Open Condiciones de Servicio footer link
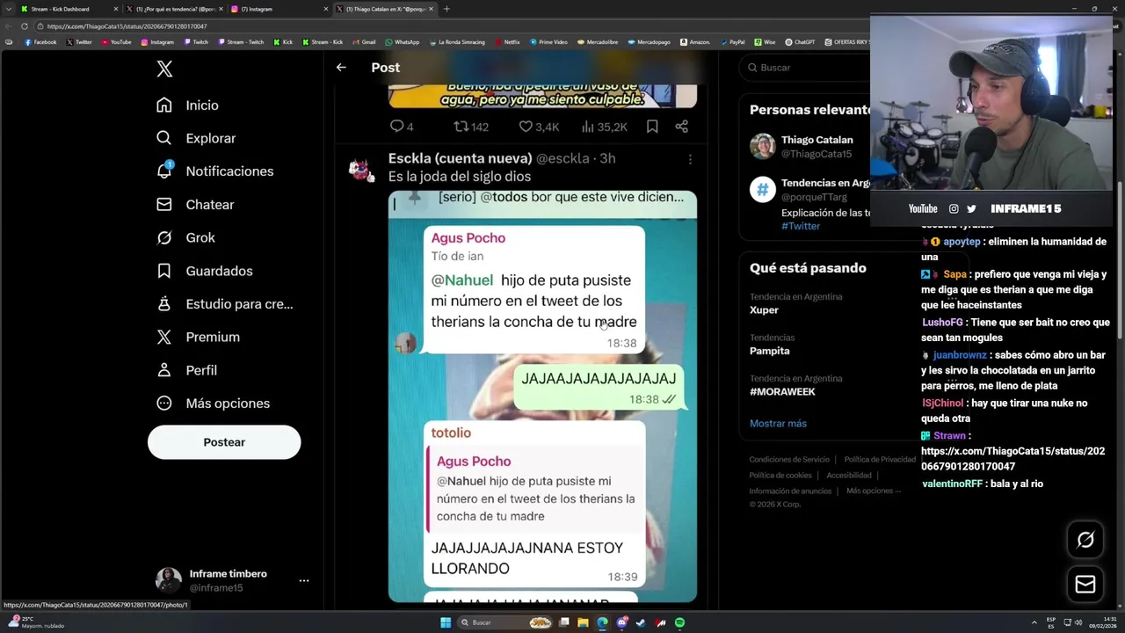Image resolution: width=1125 pixels, height=633 pixels. tap(789, 460)
